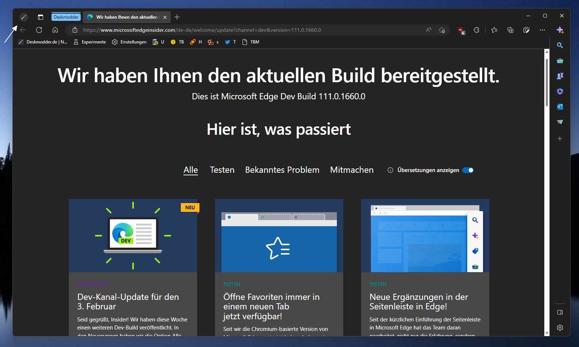Open the Seitenleiste Ergänzungen card image
This screenshot has height=347, width=579.
point(425,236)
